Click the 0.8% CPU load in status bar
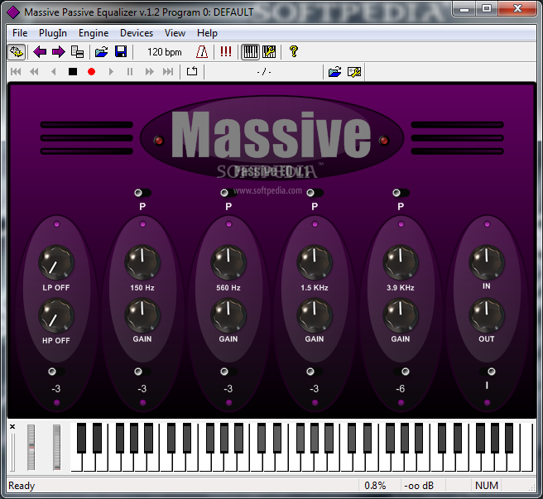 tap(375, 486)
